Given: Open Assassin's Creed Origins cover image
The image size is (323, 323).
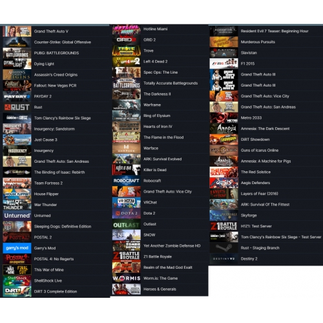Looking at the screenshot, I should click(x=17, y=75).
